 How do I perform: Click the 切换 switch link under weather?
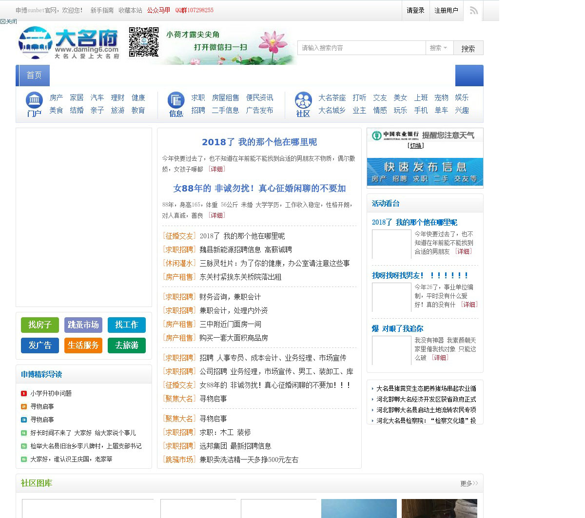click(x=415, y=146)
